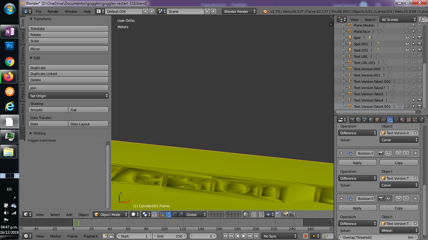Click the OpenGL render image camera icon
The height and width of the screenshot is (240, 428).
tap(286, 215)
